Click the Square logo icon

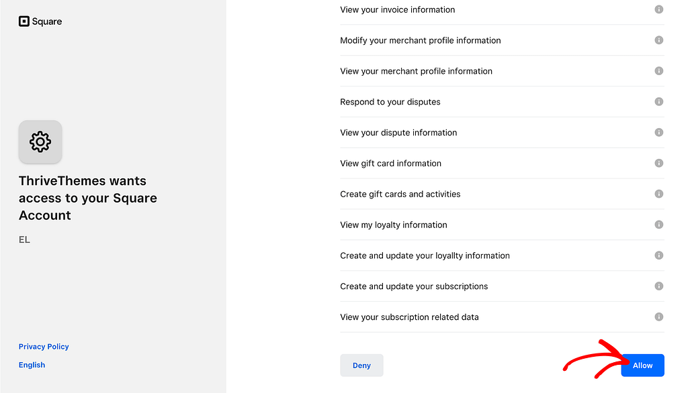click(x=24, y=21)
